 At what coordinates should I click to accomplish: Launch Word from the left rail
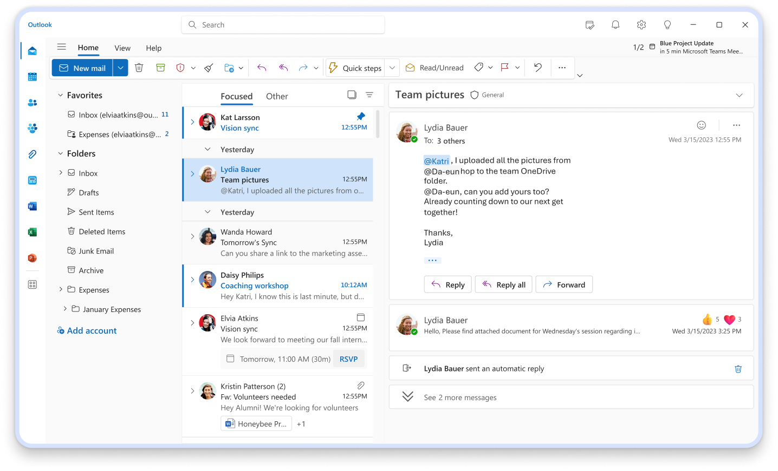33,206
